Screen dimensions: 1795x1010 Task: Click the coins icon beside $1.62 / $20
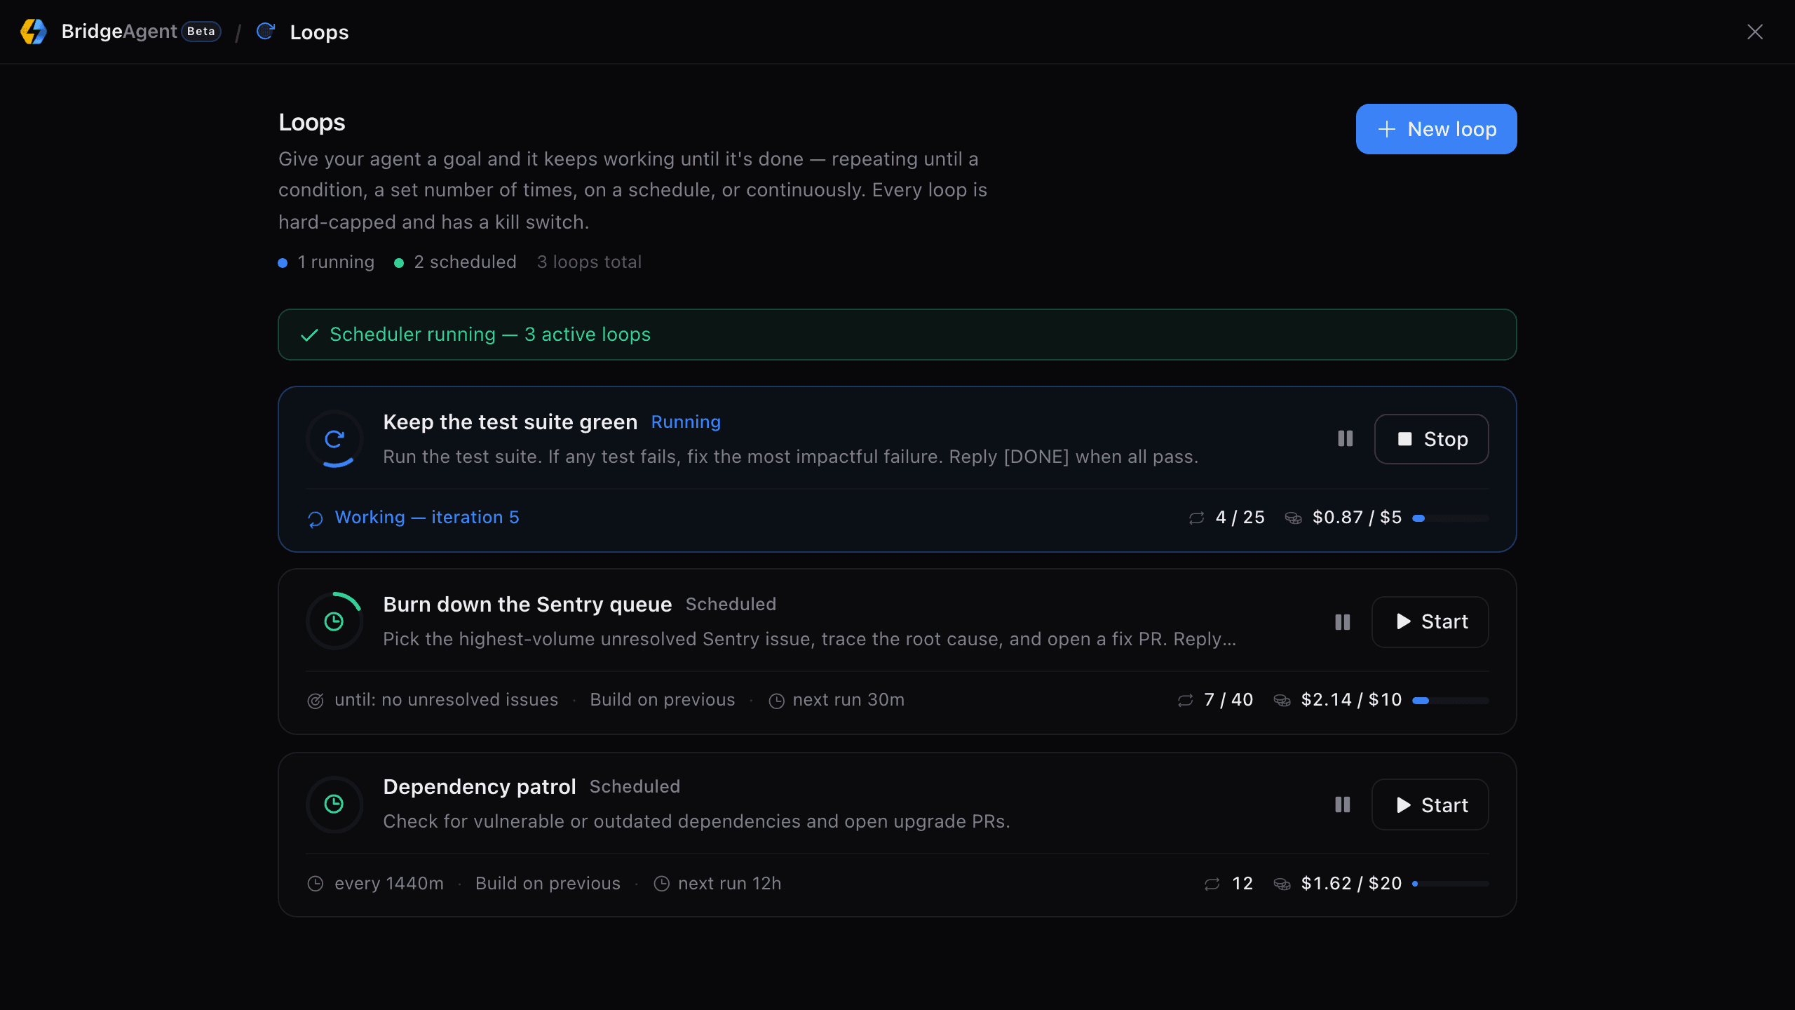1282,884
